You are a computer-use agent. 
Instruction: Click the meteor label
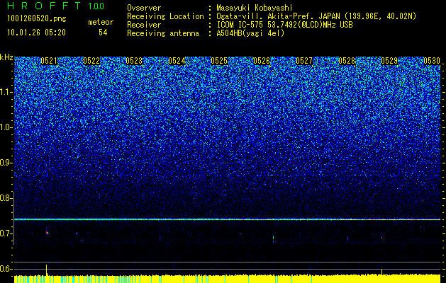(101, 22)
